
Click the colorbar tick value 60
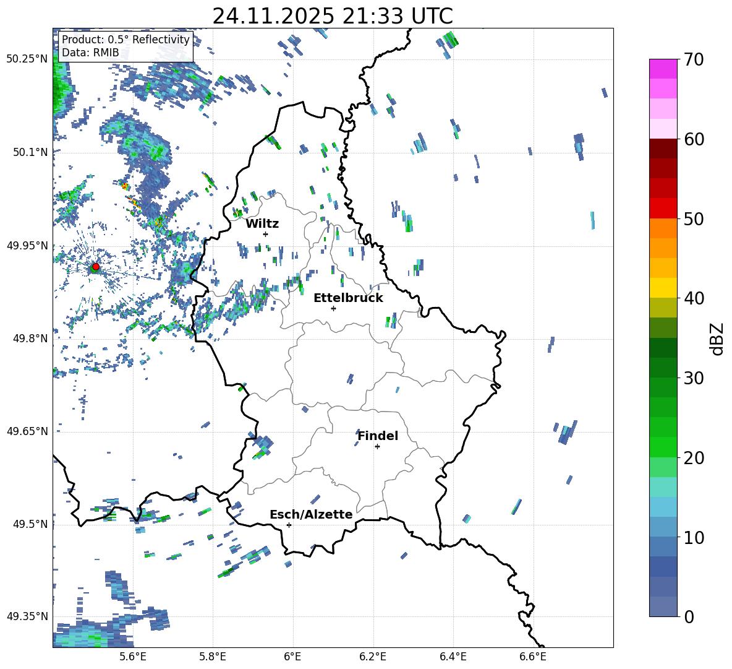pos(694,139)
